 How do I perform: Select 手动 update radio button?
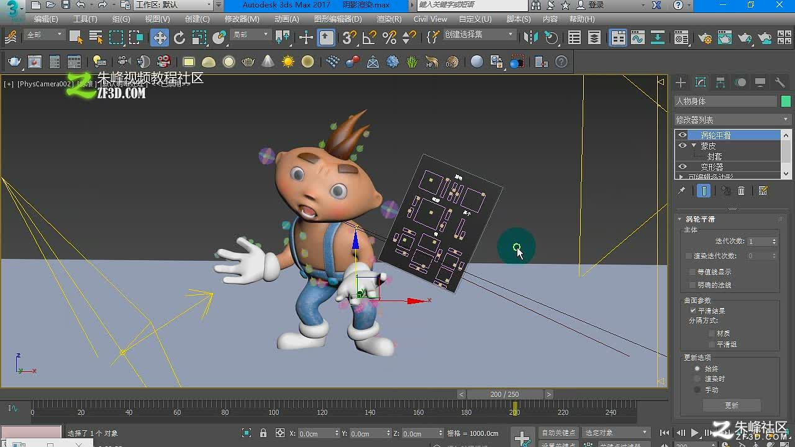[x=697, y=390]
